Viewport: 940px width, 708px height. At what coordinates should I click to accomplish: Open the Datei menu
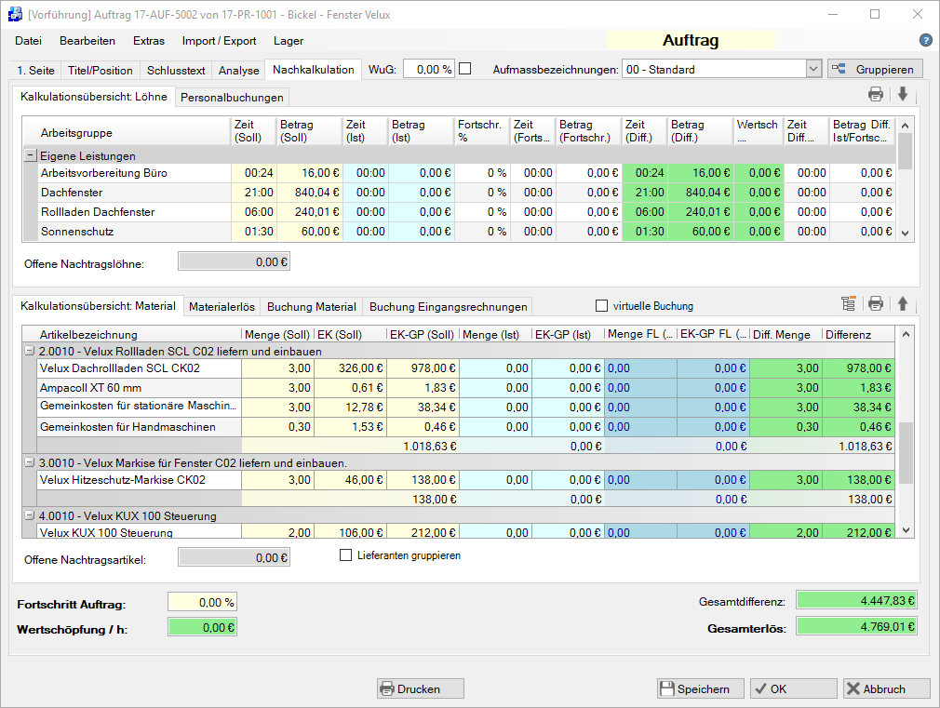28,41
